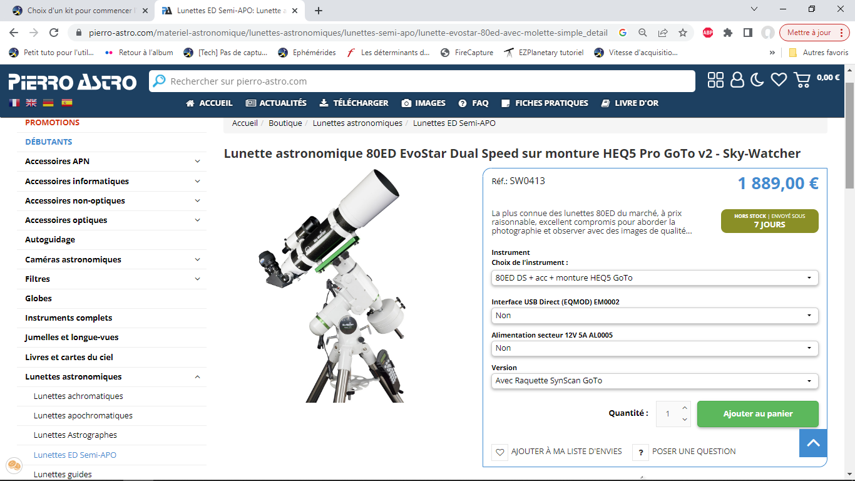The image size is (855, 481).
Task: Click the search magnifier icon
Action: (x=160, y=81)
